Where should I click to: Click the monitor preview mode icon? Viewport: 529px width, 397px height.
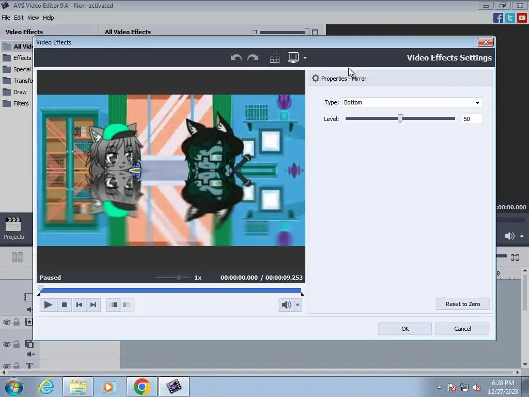coord(293,58)
